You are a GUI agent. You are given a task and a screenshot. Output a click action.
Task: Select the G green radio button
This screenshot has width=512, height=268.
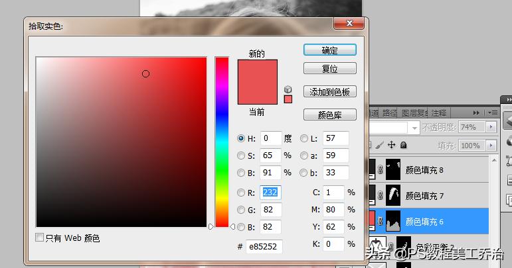click(x=241, y=210)
